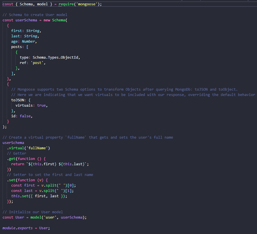This screenshot has height=234, width=257.
Task: Click the comment starting "// Here we are indicating"
Action: [133, 95]
